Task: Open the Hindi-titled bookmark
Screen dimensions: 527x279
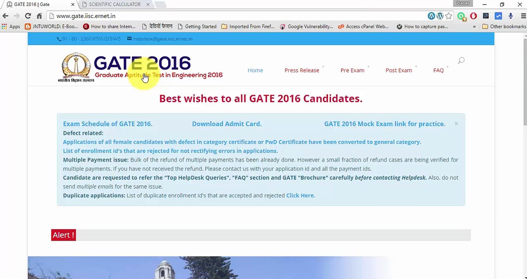Action: click(157, 26)
